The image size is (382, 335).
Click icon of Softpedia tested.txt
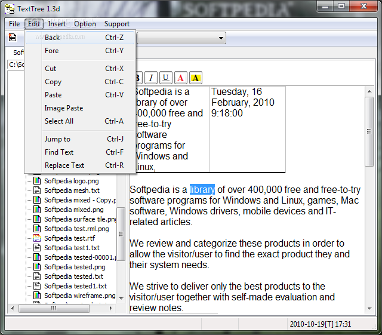[37, 276]
